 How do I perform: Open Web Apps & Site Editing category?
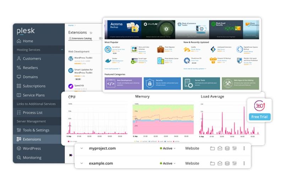coord(240,84)
